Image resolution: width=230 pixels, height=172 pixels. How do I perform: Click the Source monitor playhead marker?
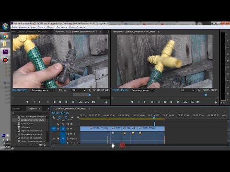click(90, 95)
